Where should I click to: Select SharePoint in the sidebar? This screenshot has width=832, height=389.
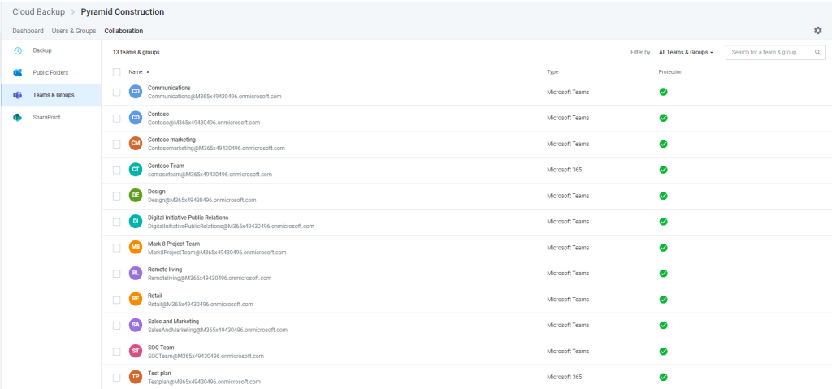coord(51,117)
